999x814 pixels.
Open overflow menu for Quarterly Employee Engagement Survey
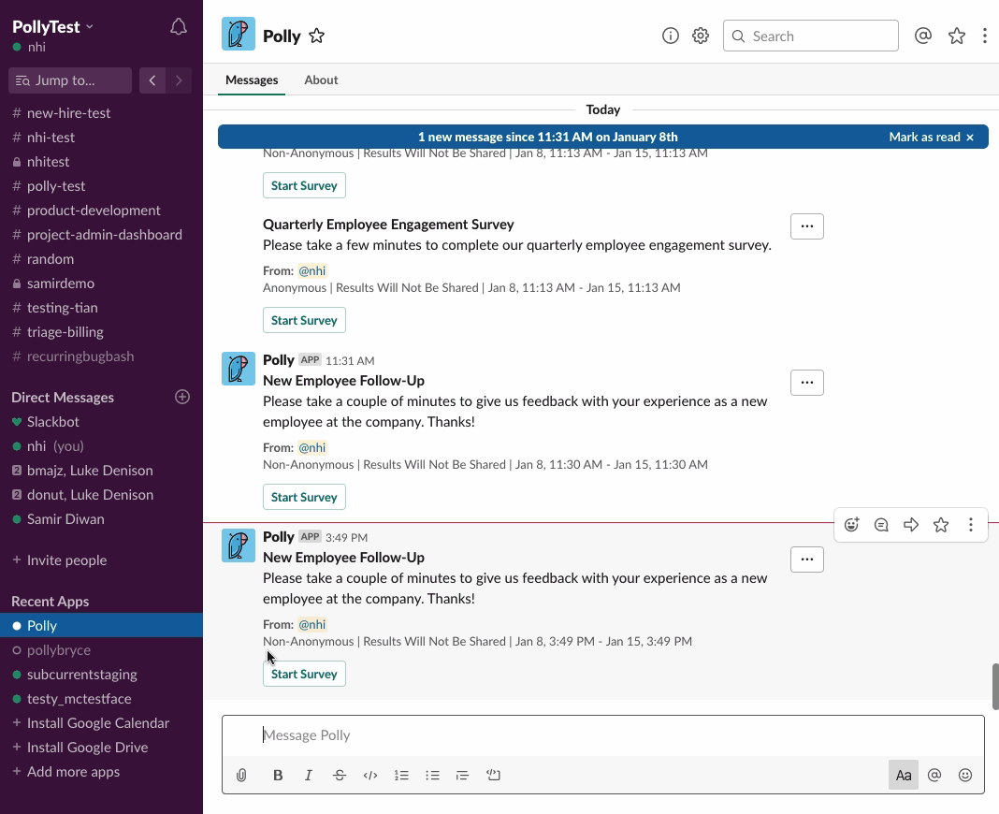807,226
